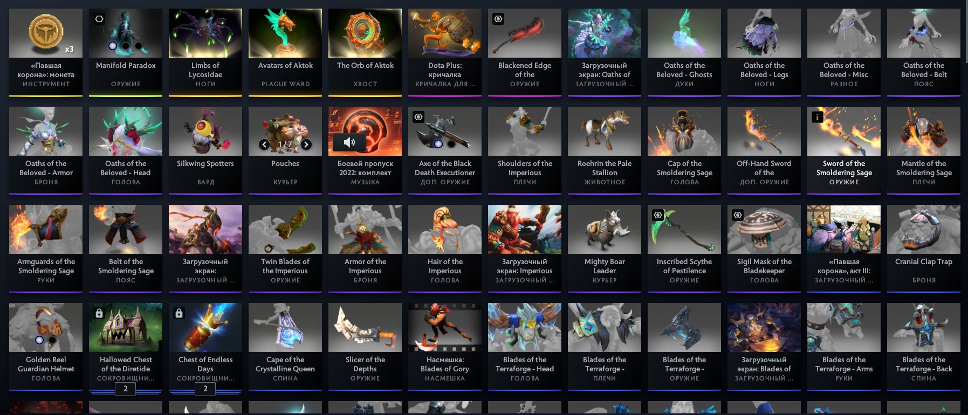Viewport: 968px width, 415px height.
Task: Click the info icon on Sword of the Smoldering Sage
Action: (818, 117)
